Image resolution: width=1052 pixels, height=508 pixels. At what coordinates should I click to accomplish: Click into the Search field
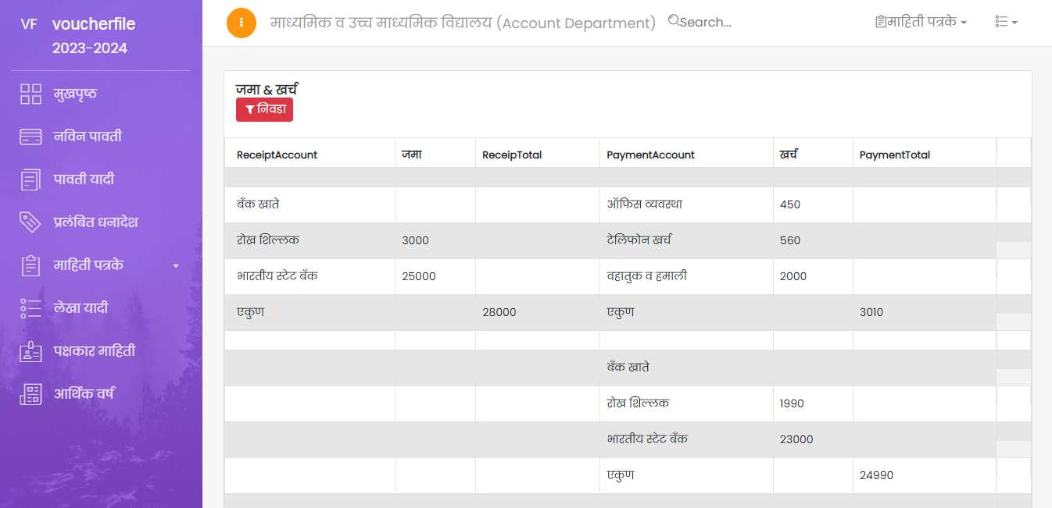pos(707,23)
